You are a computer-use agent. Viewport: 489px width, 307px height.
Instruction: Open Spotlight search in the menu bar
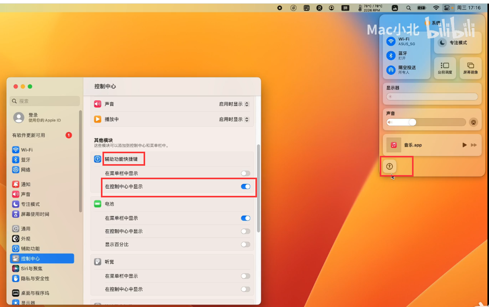click(408, 8)
